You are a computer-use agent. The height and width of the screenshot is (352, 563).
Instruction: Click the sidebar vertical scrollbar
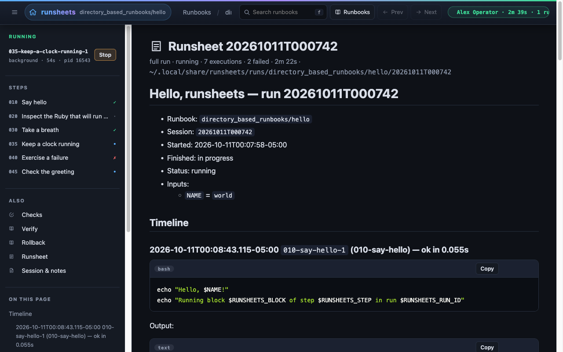coord(128,128)
